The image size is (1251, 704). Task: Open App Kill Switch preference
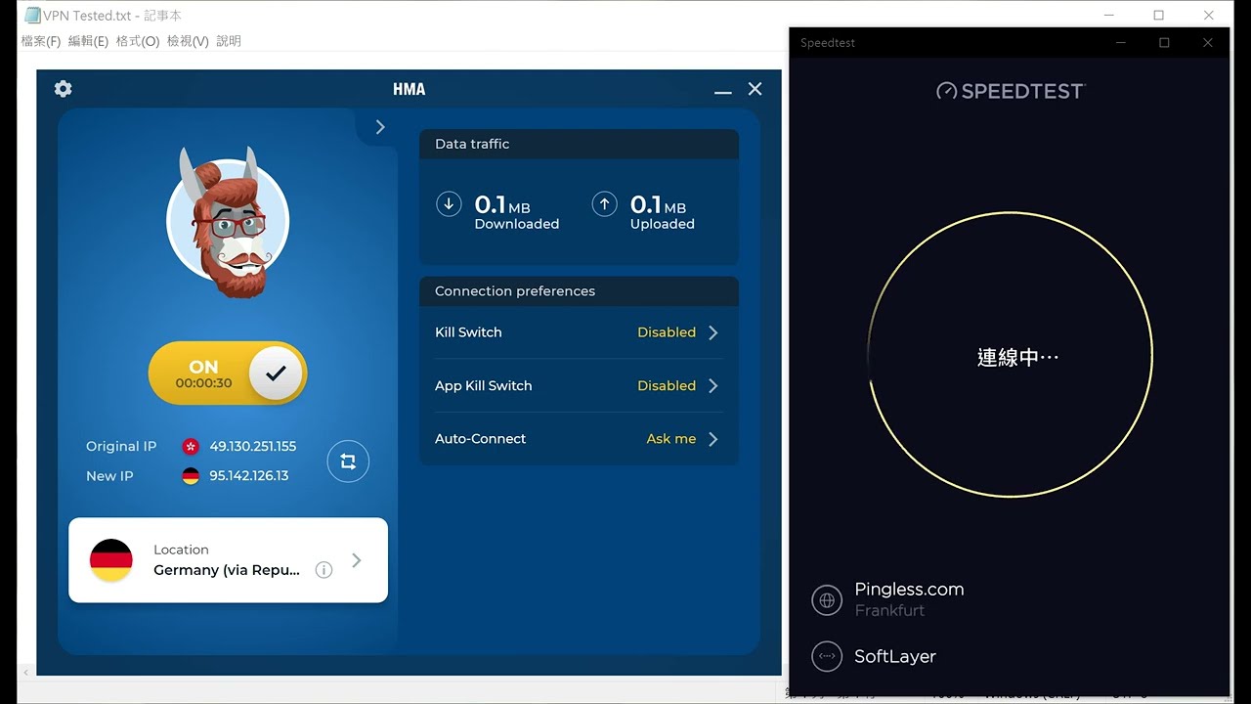pos(579,385)
